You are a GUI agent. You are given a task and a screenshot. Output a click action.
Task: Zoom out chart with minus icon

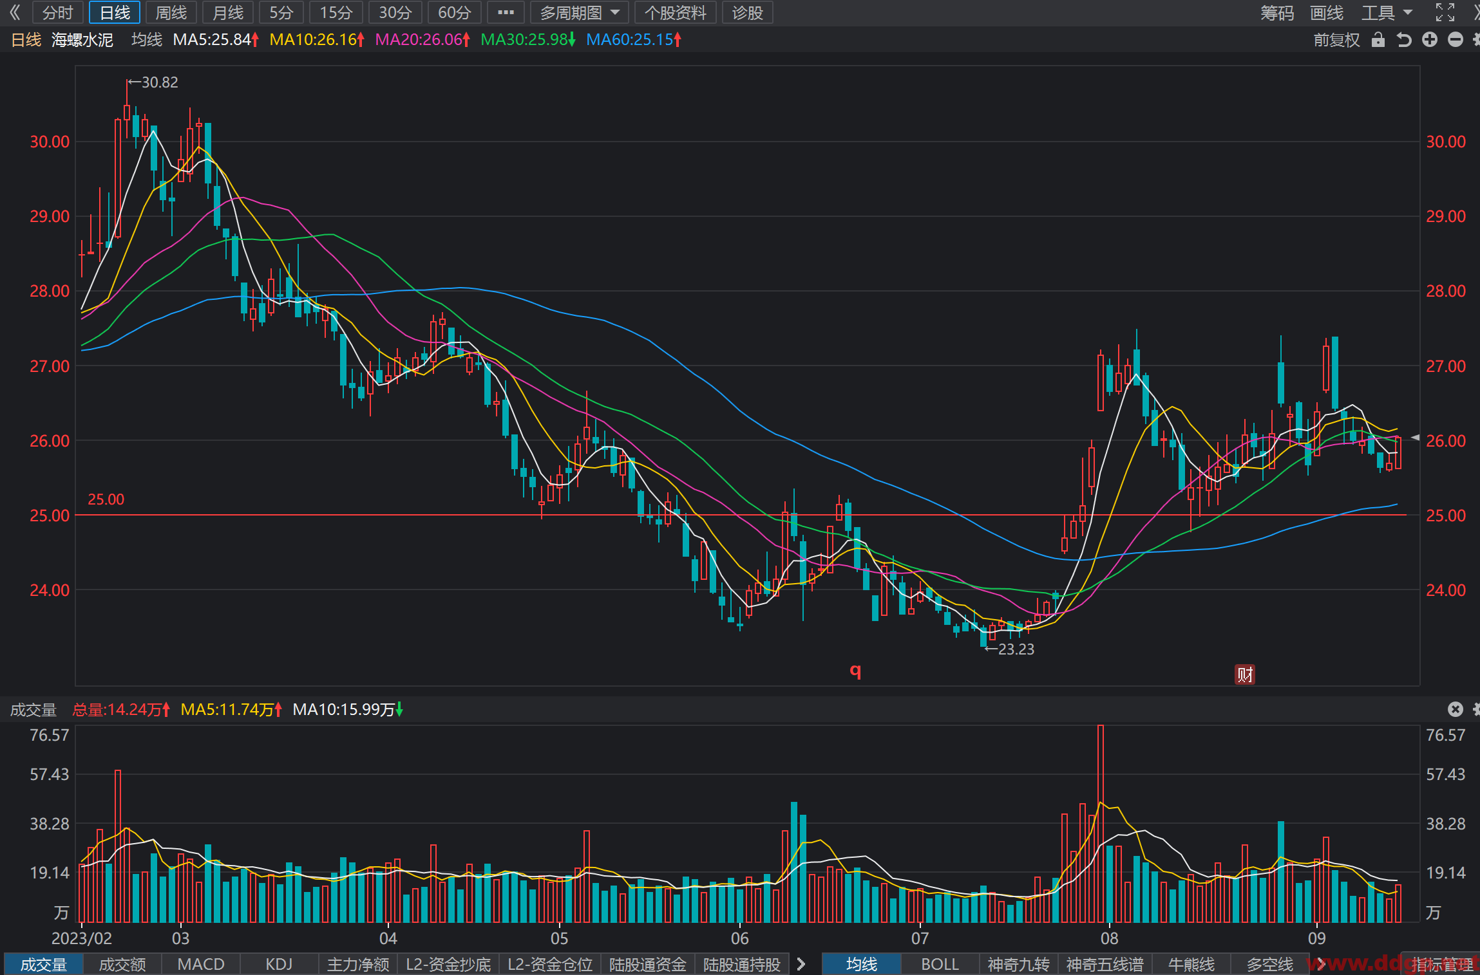1456,40
